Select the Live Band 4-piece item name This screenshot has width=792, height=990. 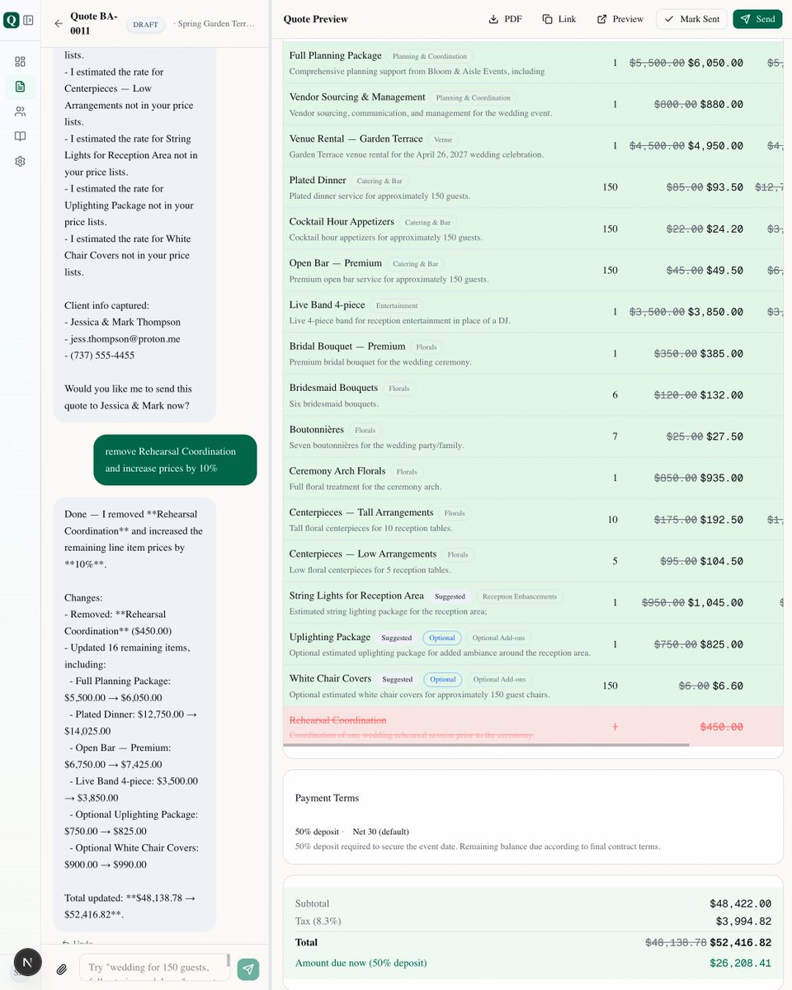click(x=328, y=305)
